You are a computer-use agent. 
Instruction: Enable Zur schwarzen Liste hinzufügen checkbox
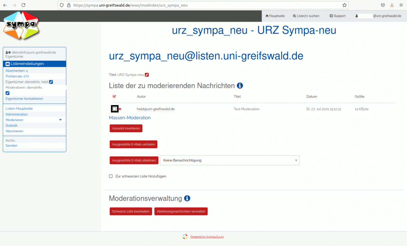[111, 176]
